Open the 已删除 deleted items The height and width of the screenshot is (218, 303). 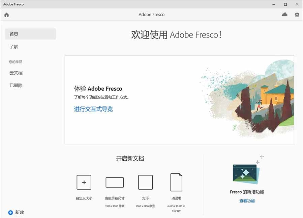pyautogui.click(x=16, y=86)
